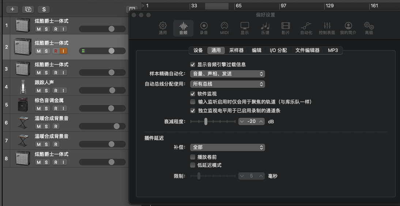Uncheck 独立监视电平用于已启用录制的通道条 checkbox

(x=193, y=111)
